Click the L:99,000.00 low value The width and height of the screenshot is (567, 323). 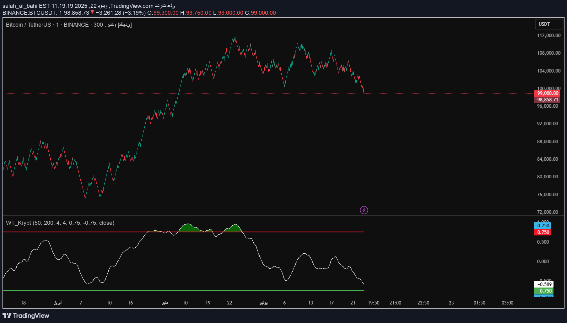pos(228,13)
